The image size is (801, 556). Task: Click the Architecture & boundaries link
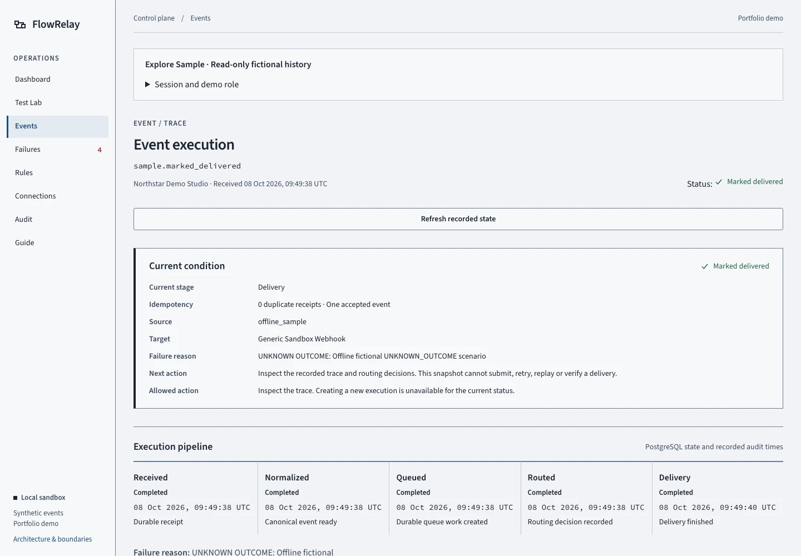pyautogui.click(x=53, y=539)
